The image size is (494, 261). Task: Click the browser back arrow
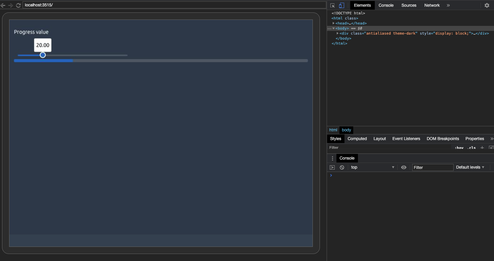(3, 5)
